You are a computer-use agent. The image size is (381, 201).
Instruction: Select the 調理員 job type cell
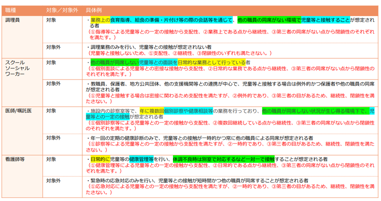pos(13,19)
